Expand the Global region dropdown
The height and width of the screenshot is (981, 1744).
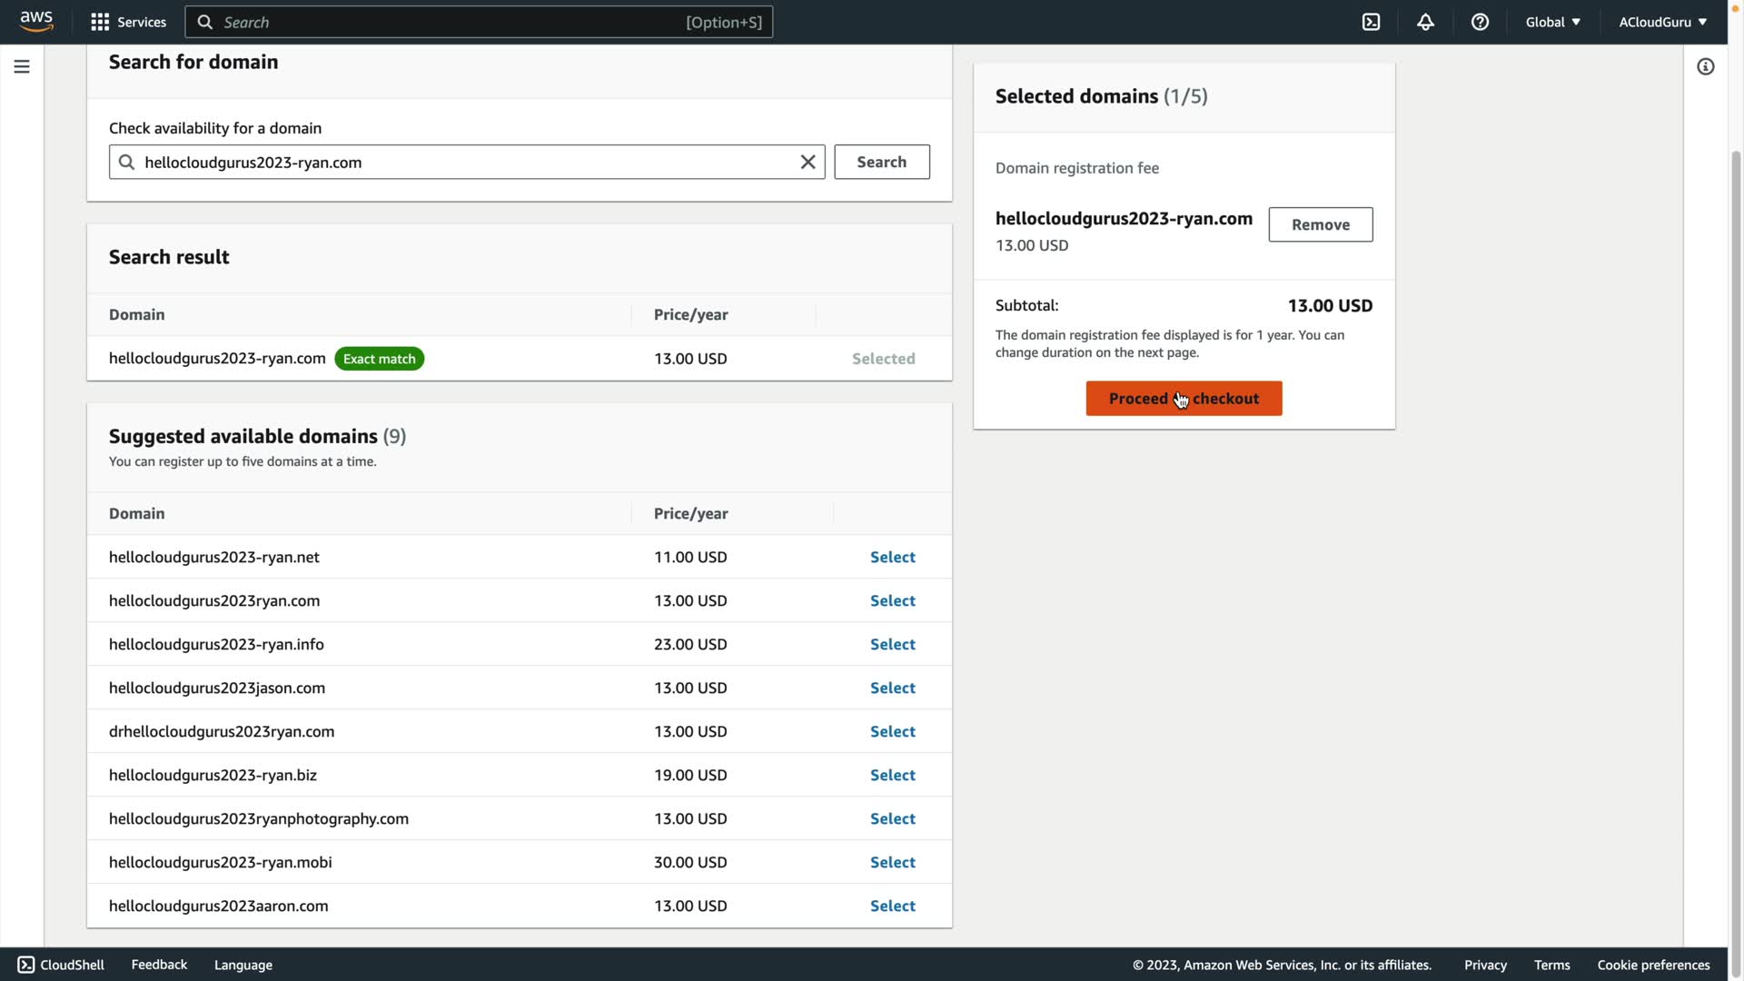1552,22
